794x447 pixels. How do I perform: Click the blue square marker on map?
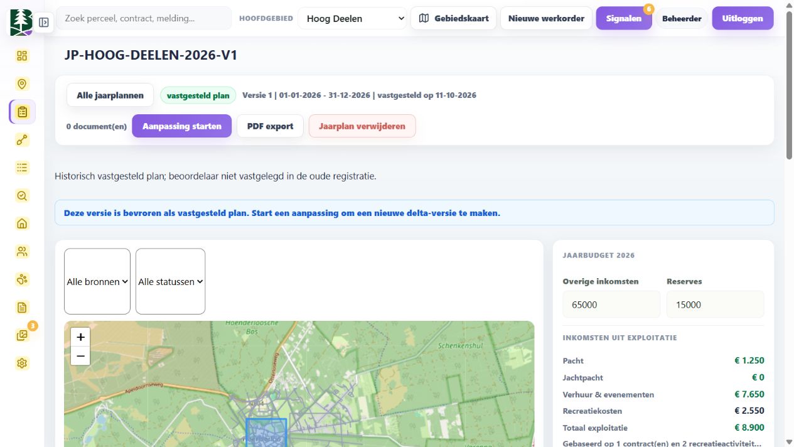click(x=266, y=433)
